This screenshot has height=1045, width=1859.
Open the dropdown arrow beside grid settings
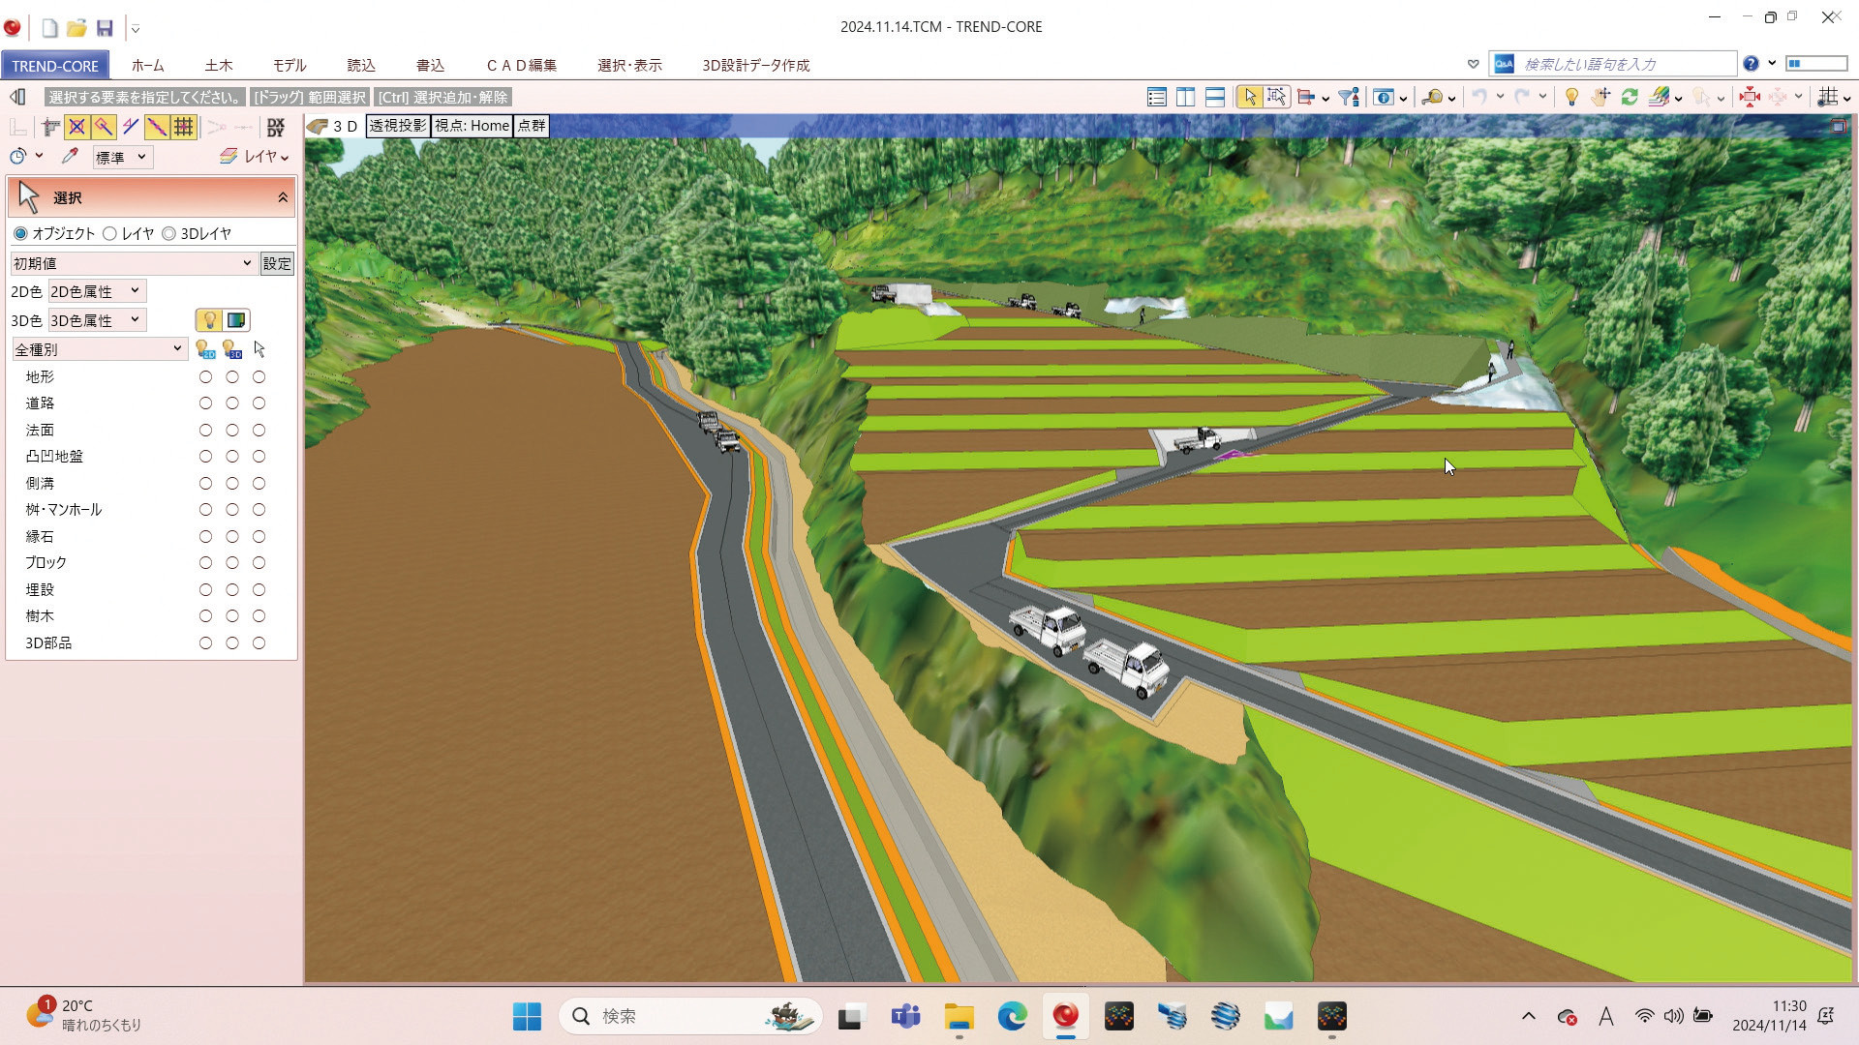[x=1846, y=98]
